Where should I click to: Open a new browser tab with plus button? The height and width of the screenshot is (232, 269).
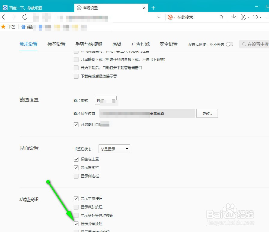(154, 7)
